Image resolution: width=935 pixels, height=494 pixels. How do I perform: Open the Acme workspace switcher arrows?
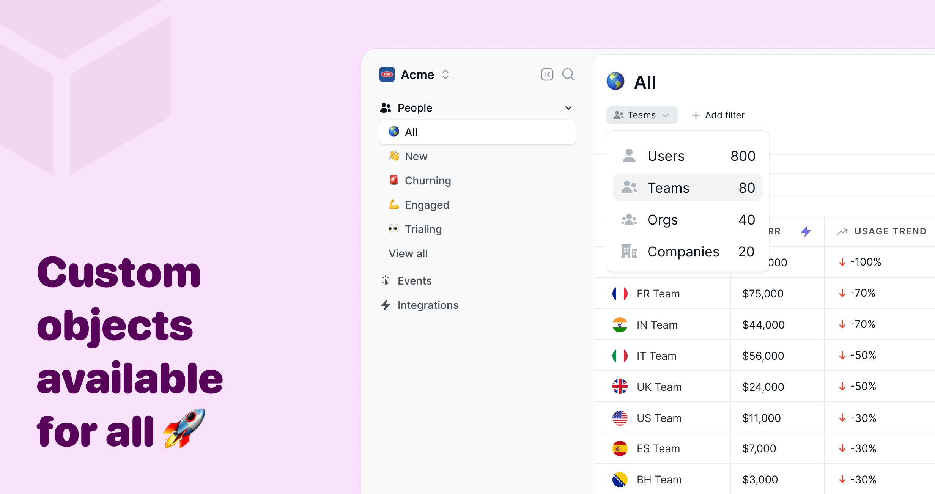pos(445,74)
